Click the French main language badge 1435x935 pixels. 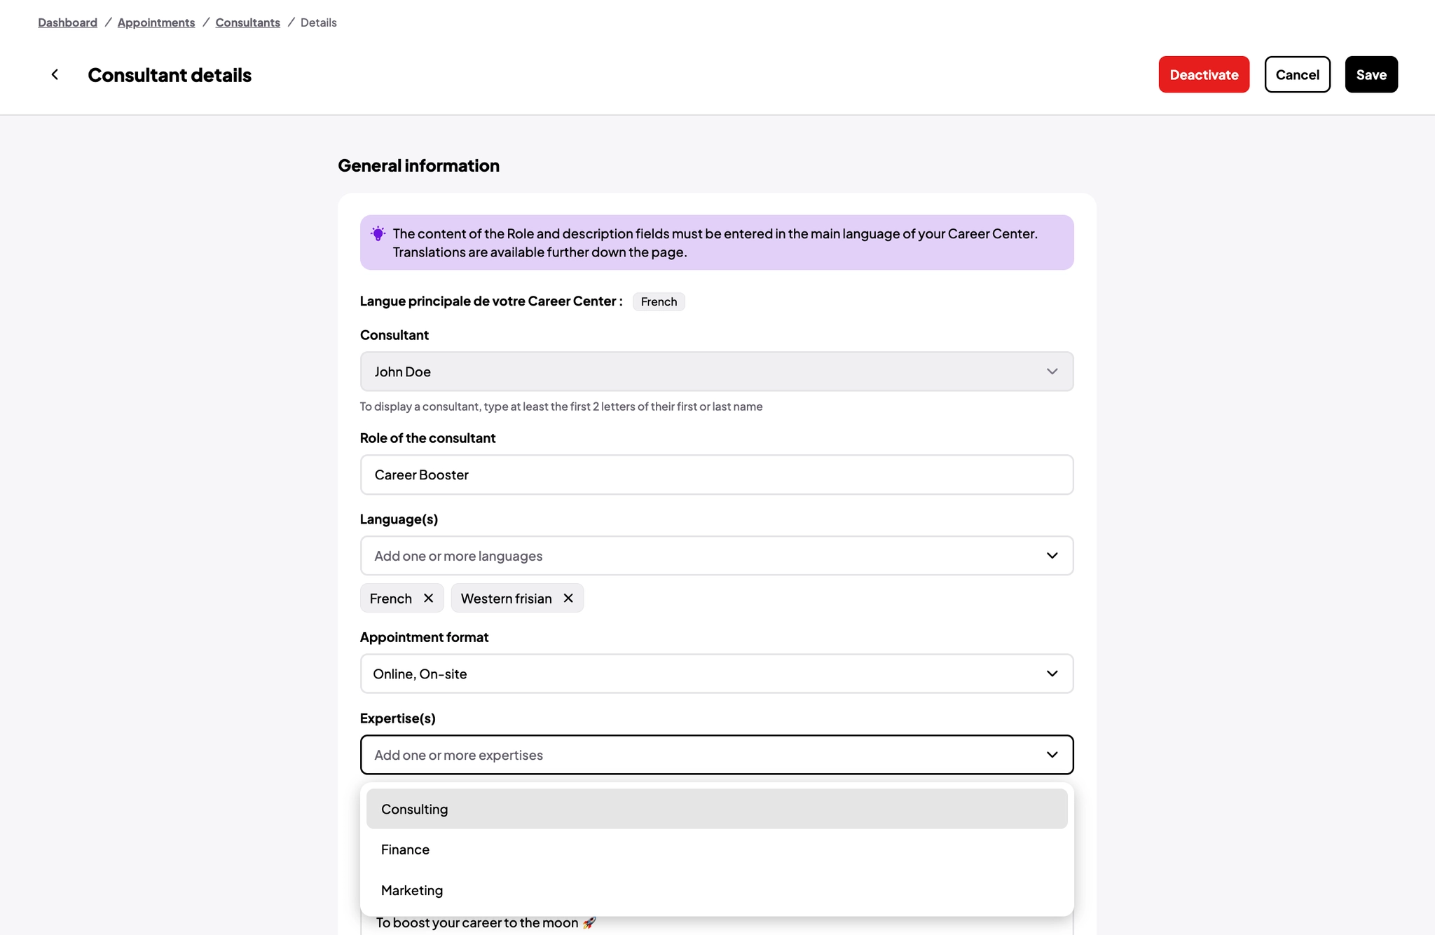click(659, 301)
